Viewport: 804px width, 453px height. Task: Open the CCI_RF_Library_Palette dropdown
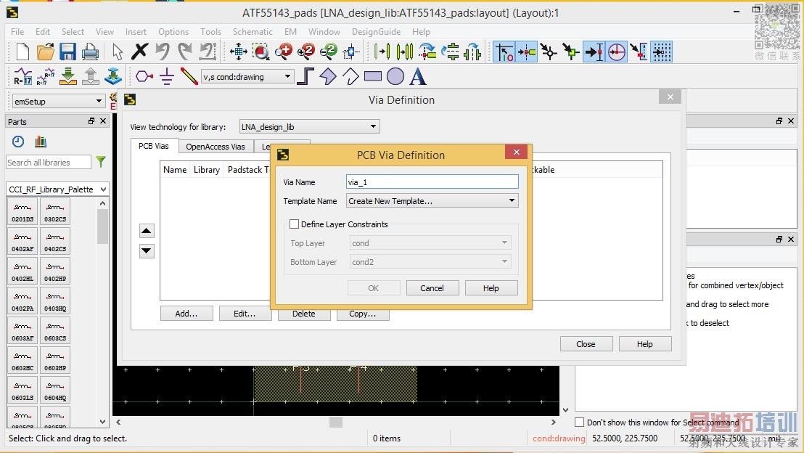(x=57, y=189)
